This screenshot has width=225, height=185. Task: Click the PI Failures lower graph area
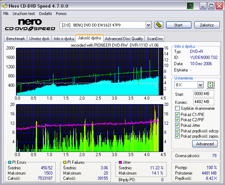point(90,128)
